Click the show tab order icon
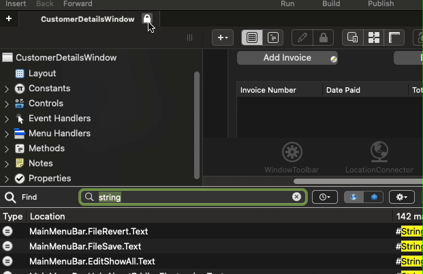 click(x=352, y=37)
